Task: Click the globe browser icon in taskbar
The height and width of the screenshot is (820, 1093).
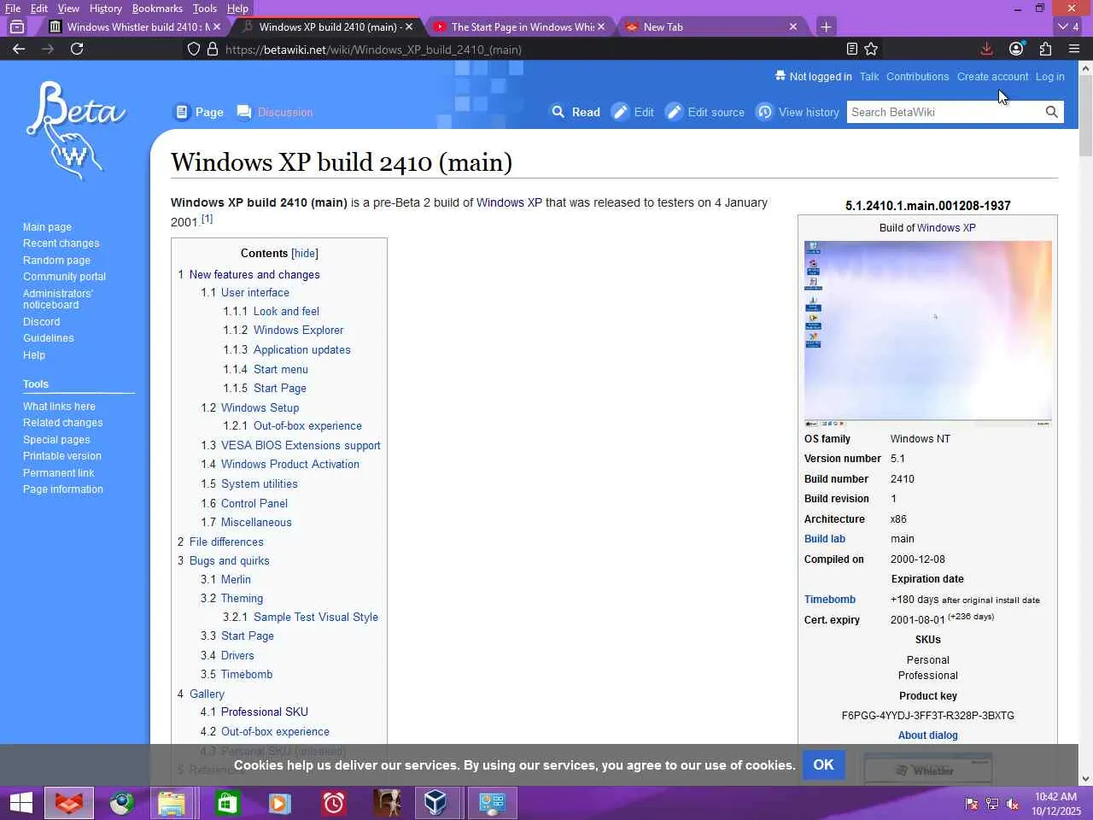Action: (x=121, y=803)
